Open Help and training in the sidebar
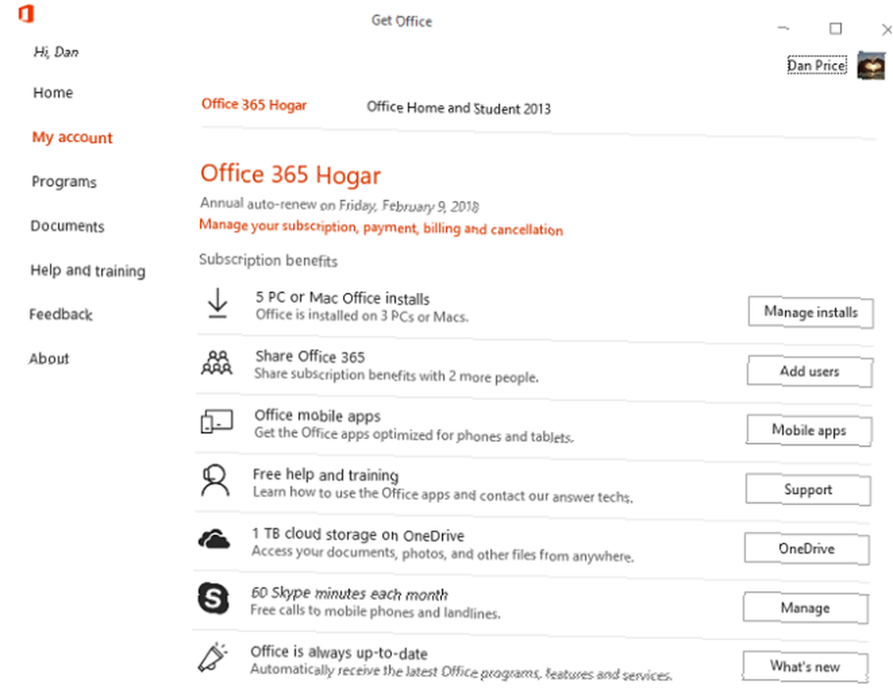 (x=88, y=270)
